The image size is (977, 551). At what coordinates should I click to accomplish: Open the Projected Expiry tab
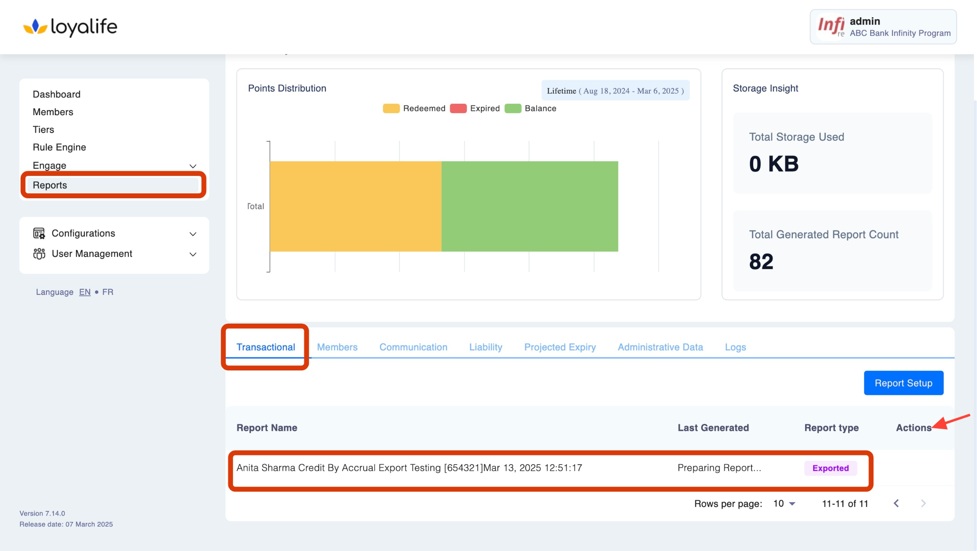coord(560,347)
